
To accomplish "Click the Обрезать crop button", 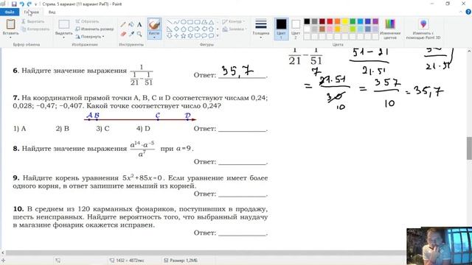I will click(87, 21).
